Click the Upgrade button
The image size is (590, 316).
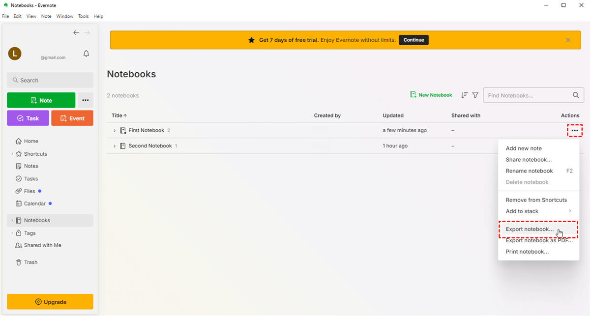50,302
